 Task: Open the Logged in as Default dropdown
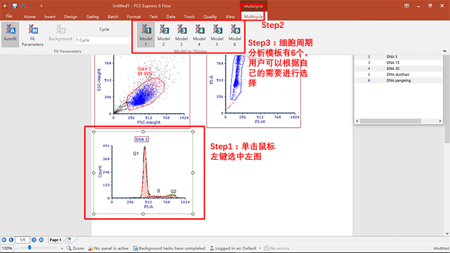236,249
